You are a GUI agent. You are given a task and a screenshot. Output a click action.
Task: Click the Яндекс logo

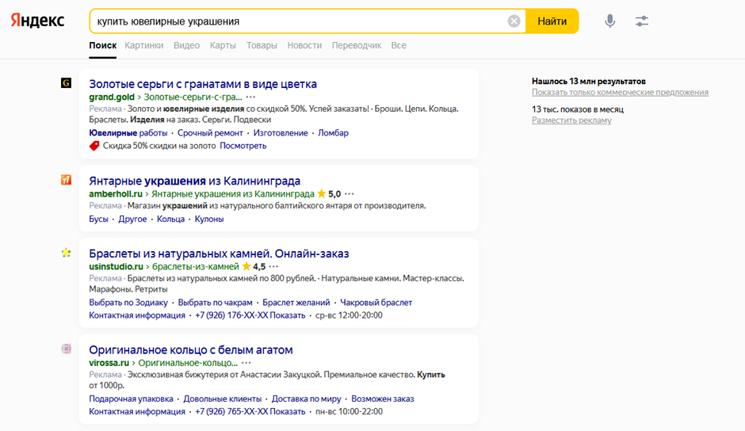[x=37, y=21]
